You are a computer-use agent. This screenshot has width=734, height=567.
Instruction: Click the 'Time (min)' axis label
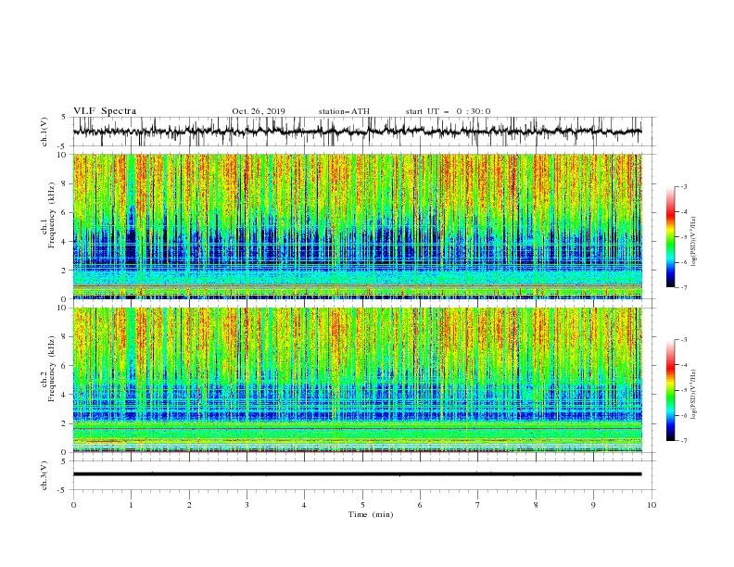pos(371,514)
